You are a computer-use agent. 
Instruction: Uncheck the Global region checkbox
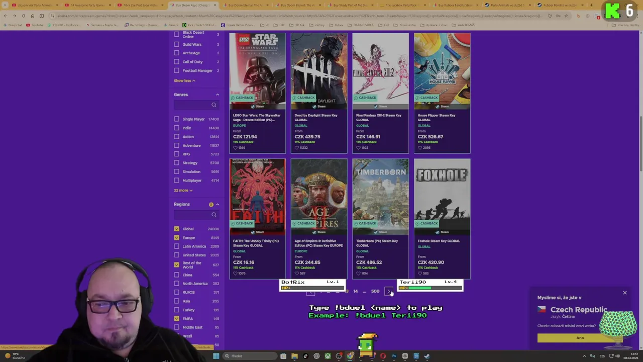click(176, 229)
